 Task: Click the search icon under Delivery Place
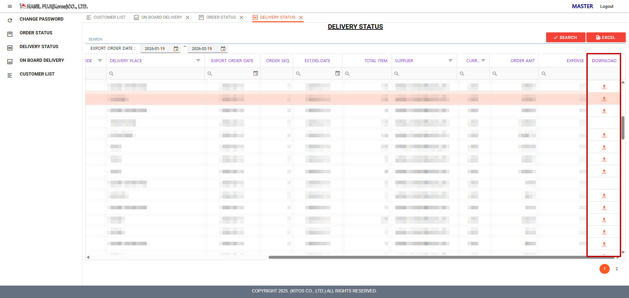[111, 74]
